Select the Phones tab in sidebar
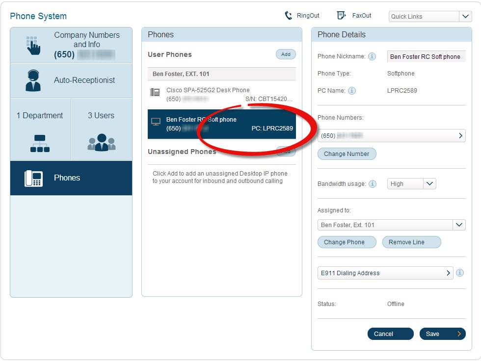481x361 pixels. click(x=71, y=178)
